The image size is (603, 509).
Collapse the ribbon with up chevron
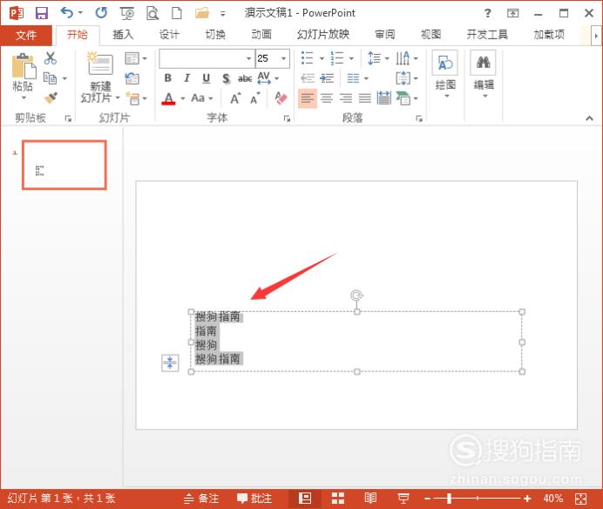(x=589, y=119)
